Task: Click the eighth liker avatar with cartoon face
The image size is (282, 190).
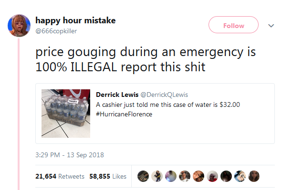Action: point(240,176)
